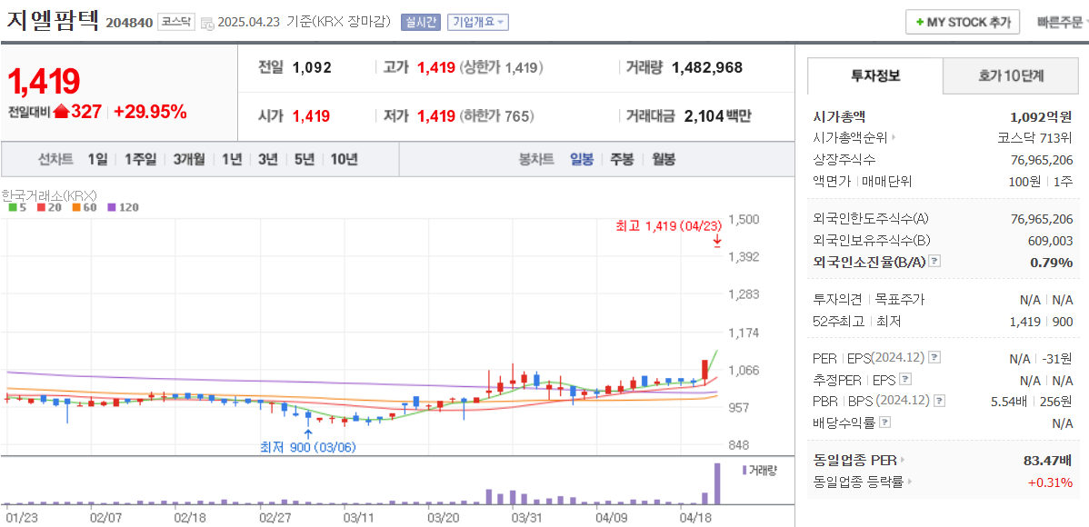Select the +29.95% change rate

click(x=150, y=112)
